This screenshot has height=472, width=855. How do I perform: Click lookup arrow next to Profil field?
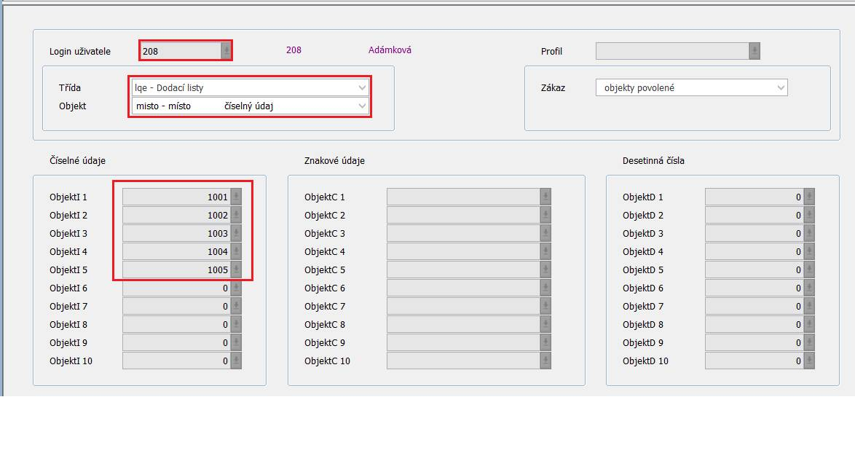coord(754,51)
